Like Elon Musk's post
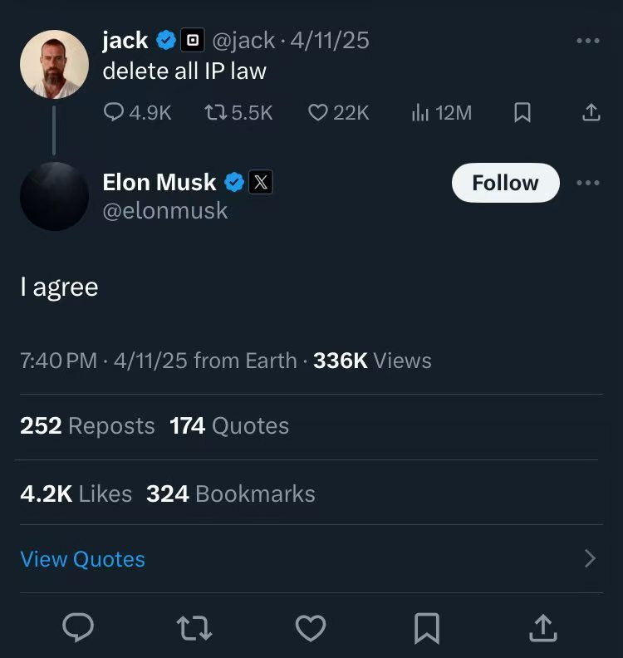 [x=311, y=627]
